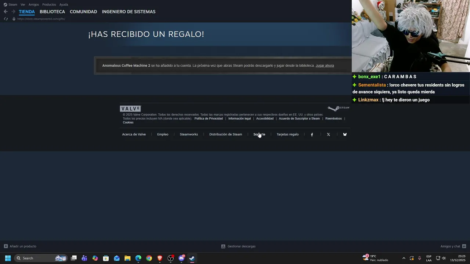Screen dimensions: 470x264
Task: Click the Windows taskbar Search box
Action: tap(41, 258)
